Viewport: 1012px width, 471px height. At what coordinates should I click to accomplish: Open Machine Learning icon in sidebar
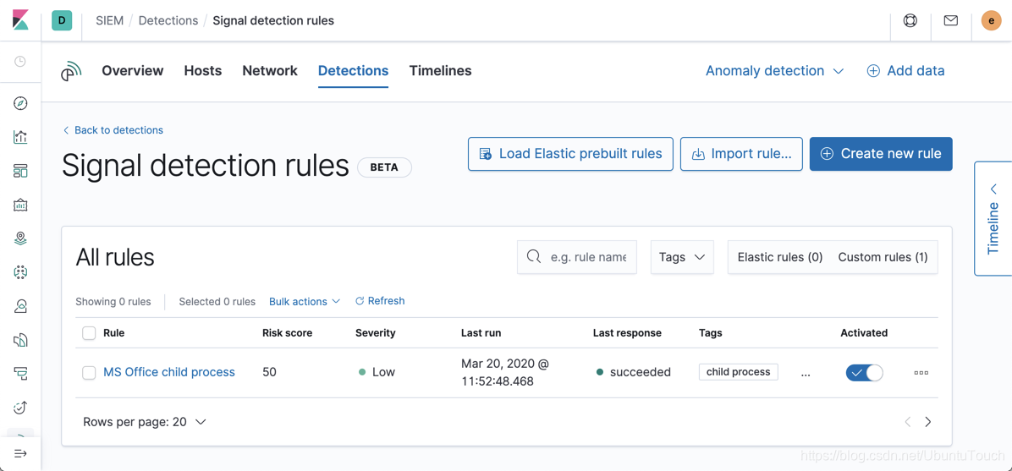tap(20, 272)
